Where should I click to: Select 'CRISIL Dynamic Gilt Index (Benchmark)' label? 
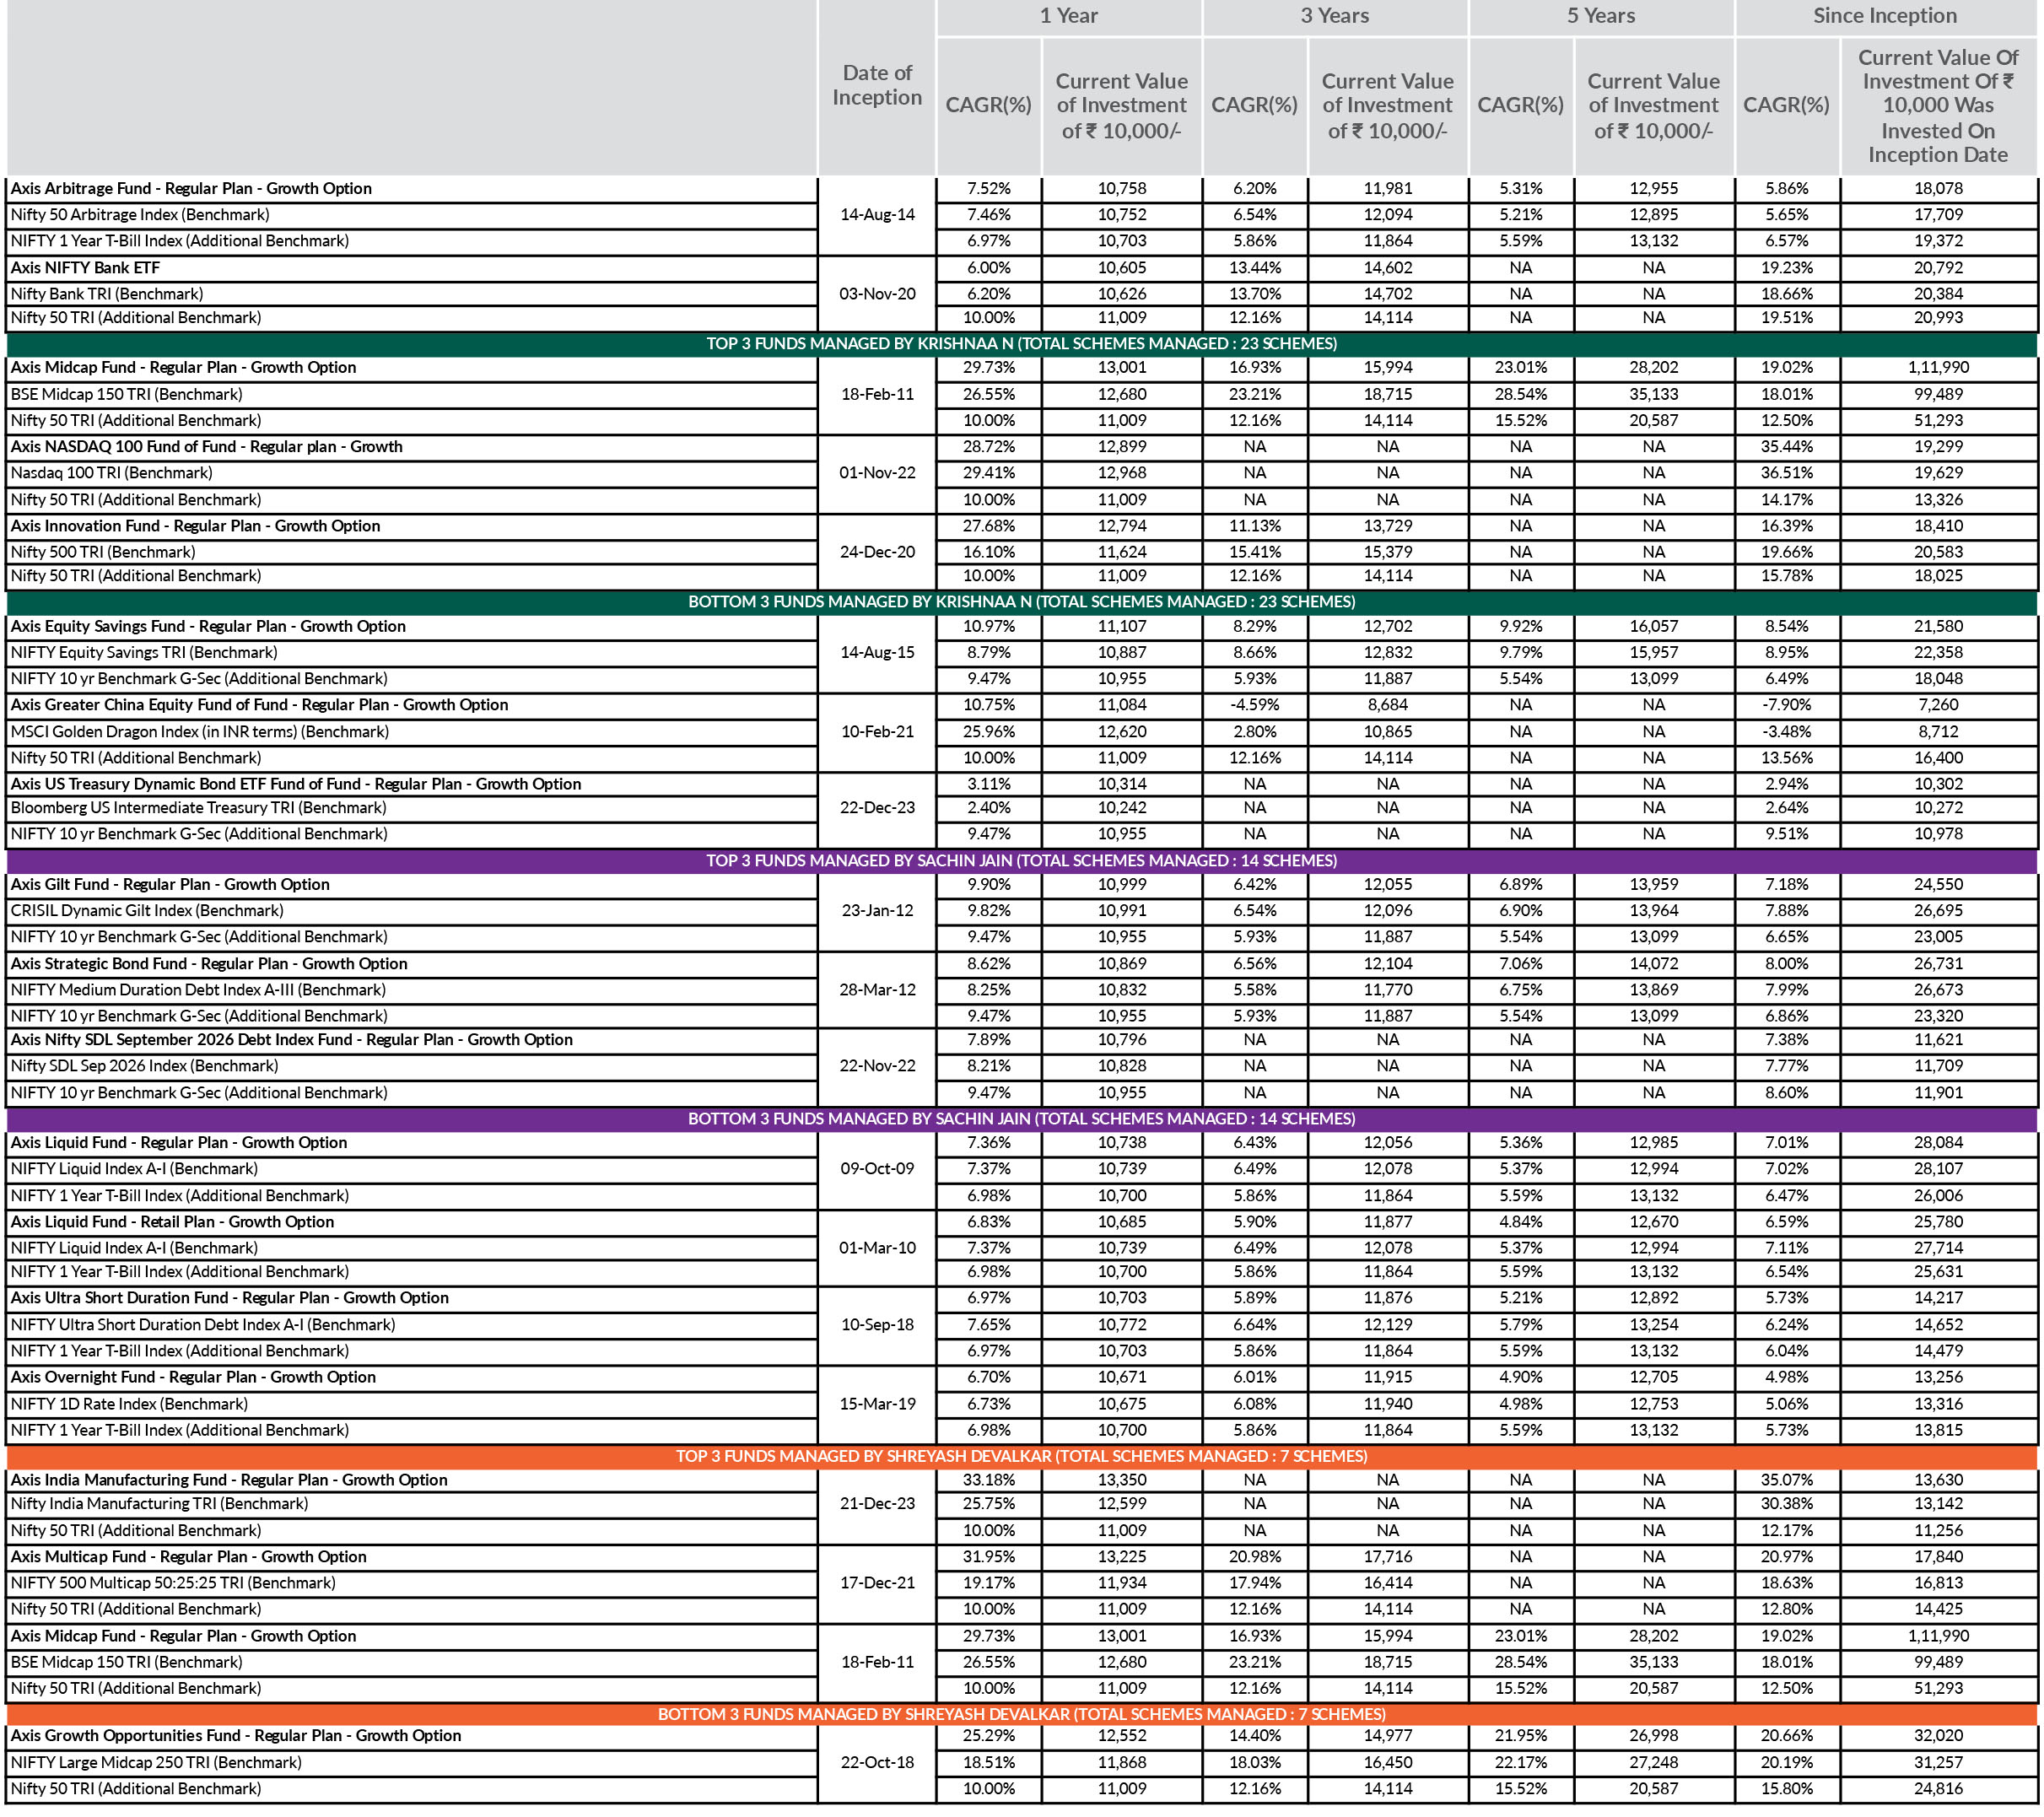tap(147, 910)
